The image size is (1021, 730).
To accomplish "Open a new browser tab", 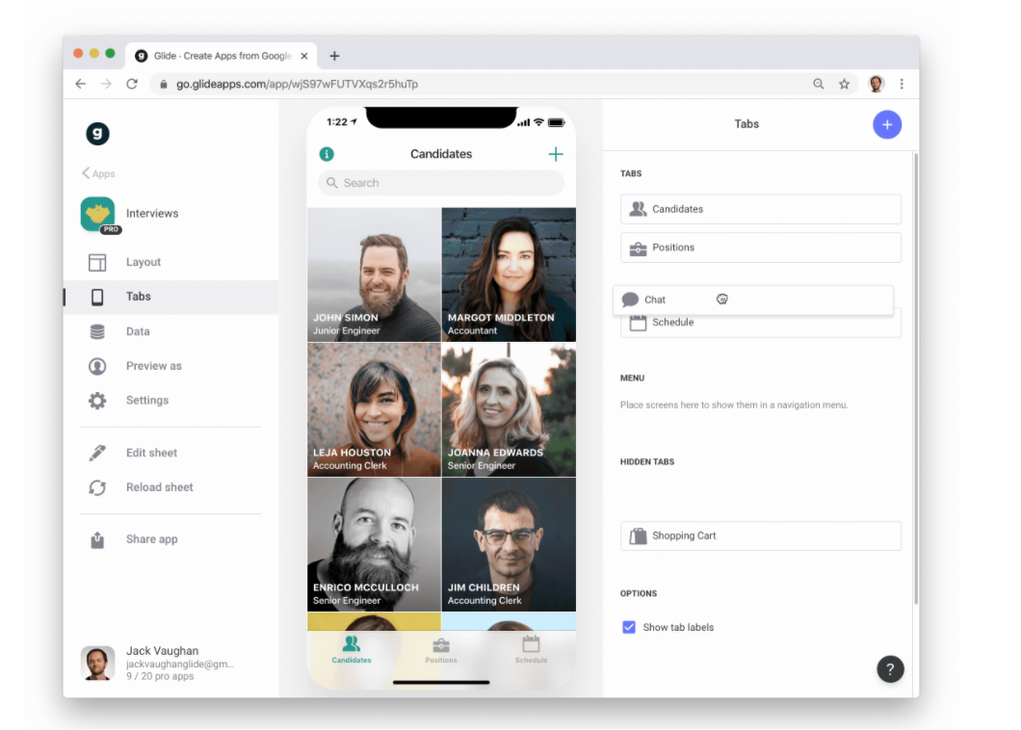I will pos(334,56).
